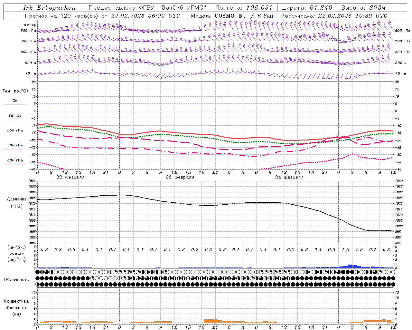Click the Прогноз на 120 часа(ов) text

tap(62, 16)
